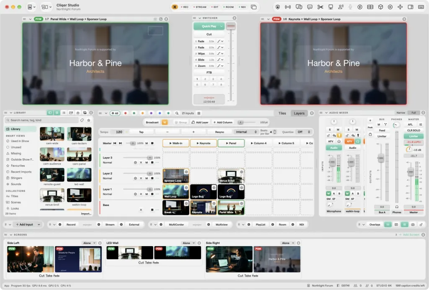The width and height of the screenshot is (429, 290).
Task: Collapse the Library panel chevron
Action: (11, 113)
